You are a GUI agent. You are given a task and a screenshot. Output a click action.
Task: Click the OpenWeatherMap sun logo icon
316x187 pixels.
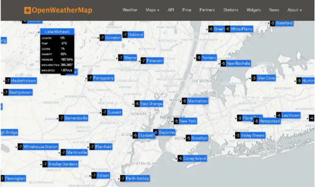coord(28,10)
